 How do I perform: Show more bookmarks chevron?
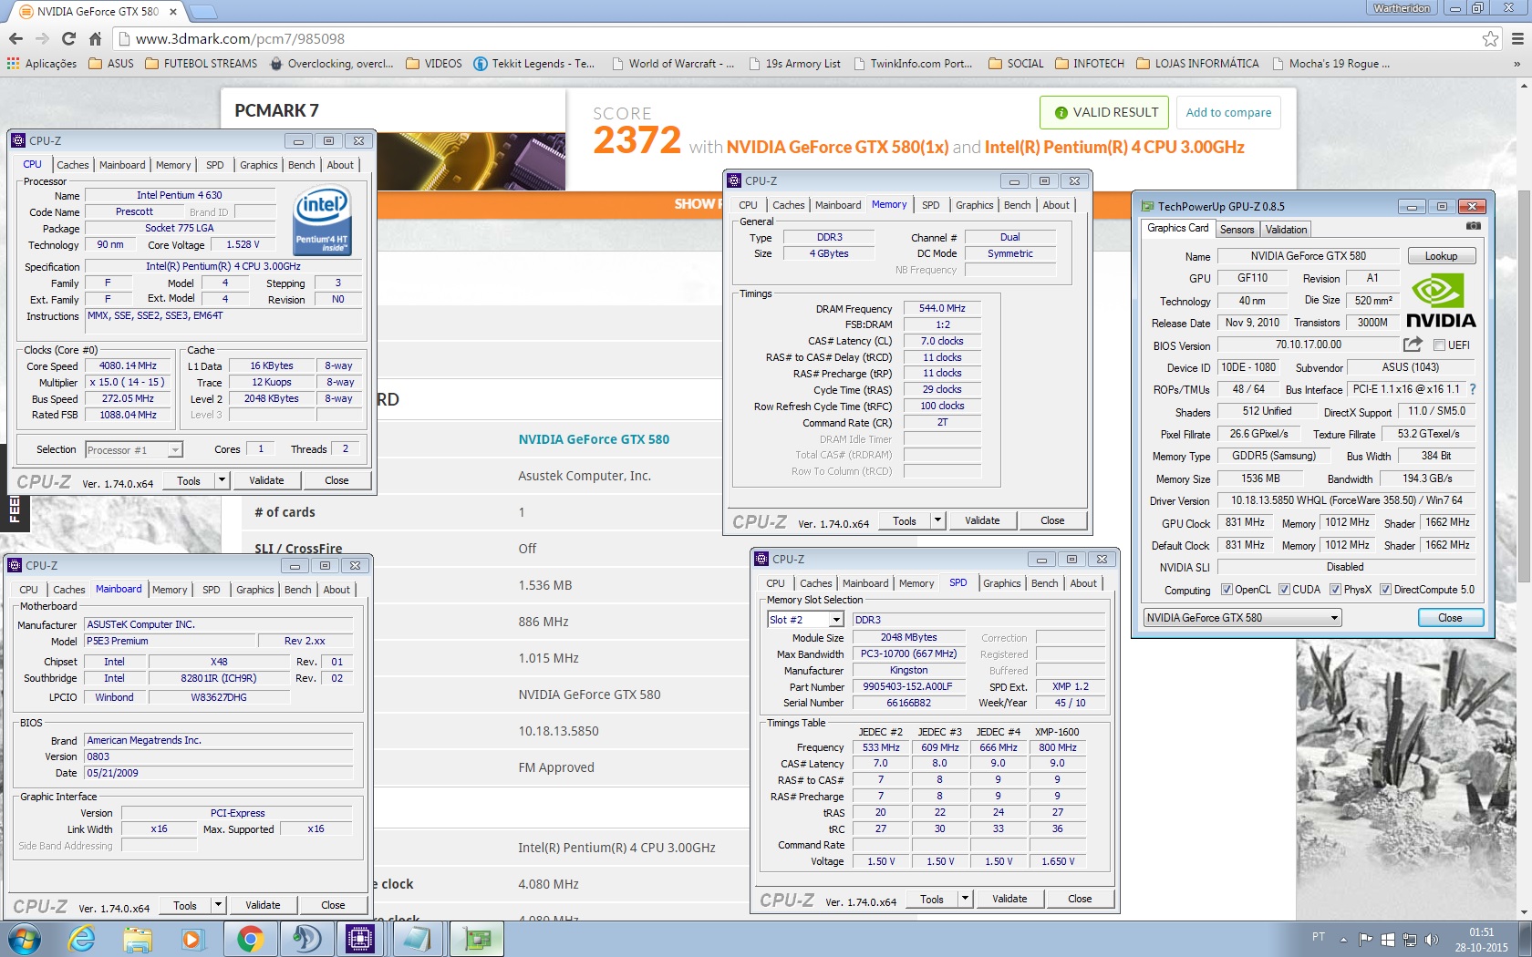tap(1516, 64)
